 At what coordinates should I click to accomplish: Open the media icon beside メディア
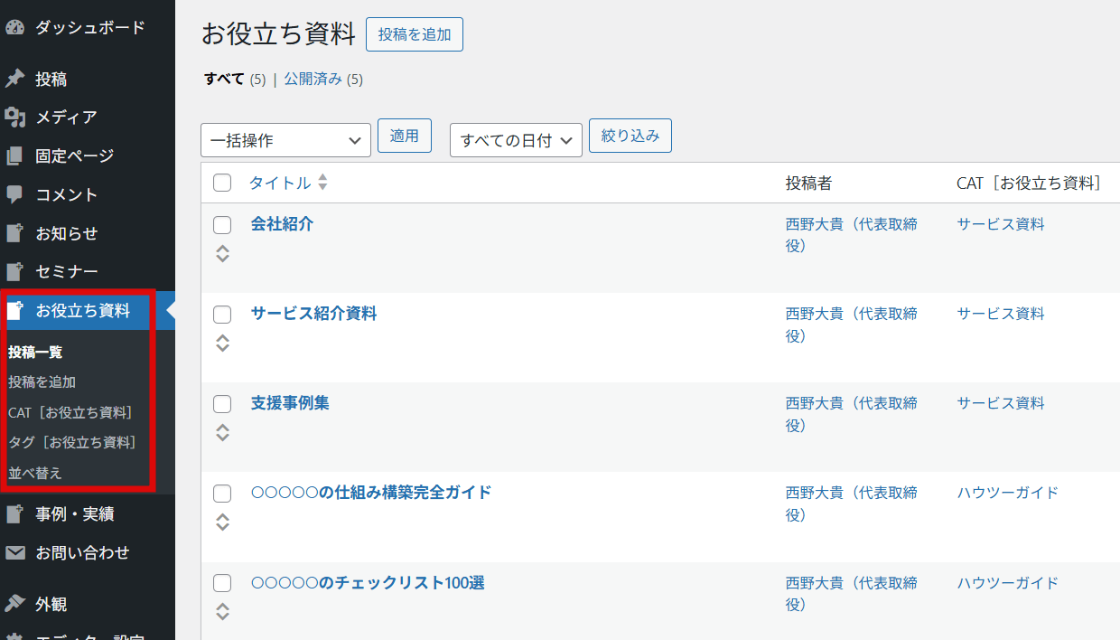14,118
